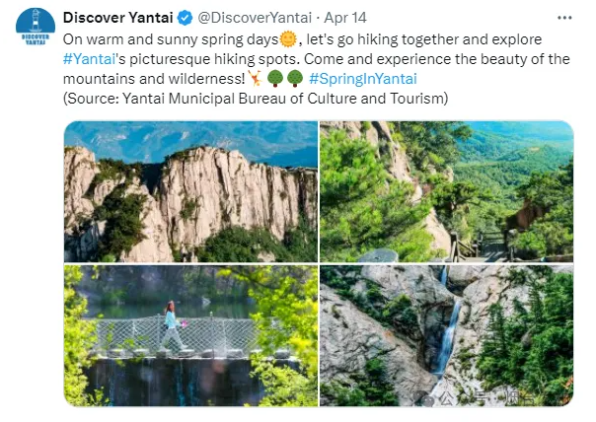Enlarge the suspension bridge photo

(x=190, y=335)
